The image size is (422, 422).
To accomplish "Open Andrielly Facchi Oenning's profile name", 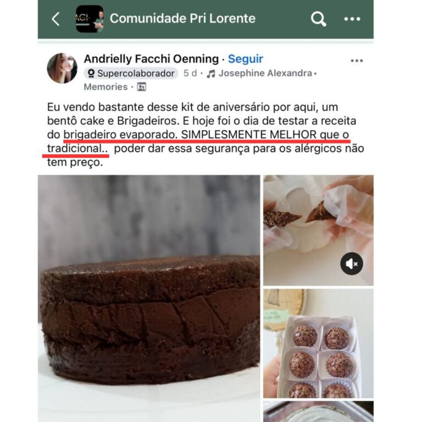I will tap(151, 59).
